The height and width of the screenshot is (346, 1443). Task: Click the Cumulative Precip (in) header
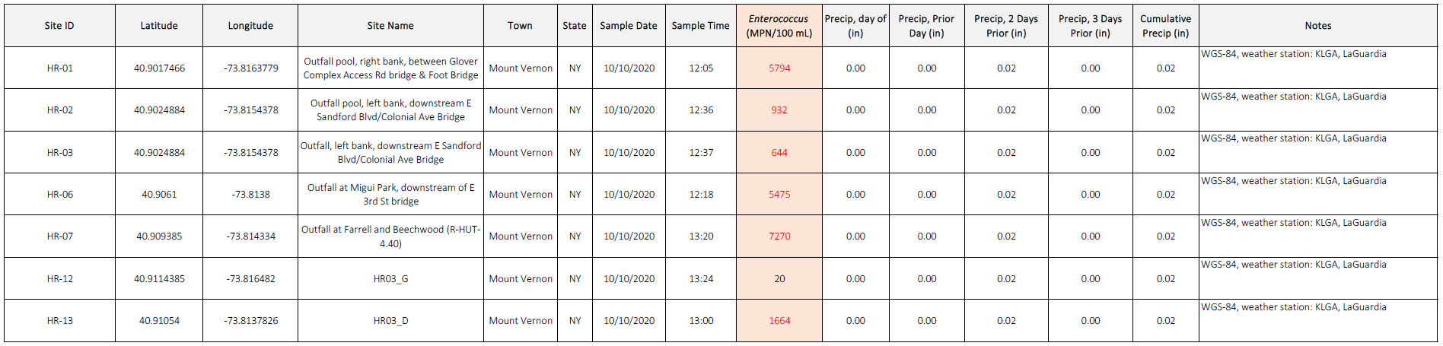point(1165,26)
